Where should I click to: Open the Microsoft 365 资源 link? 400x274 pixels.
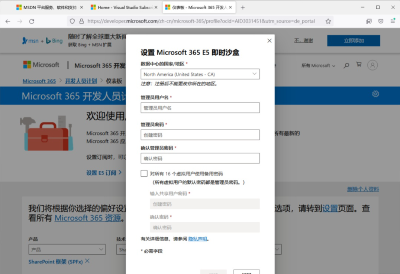coord(88,218)
